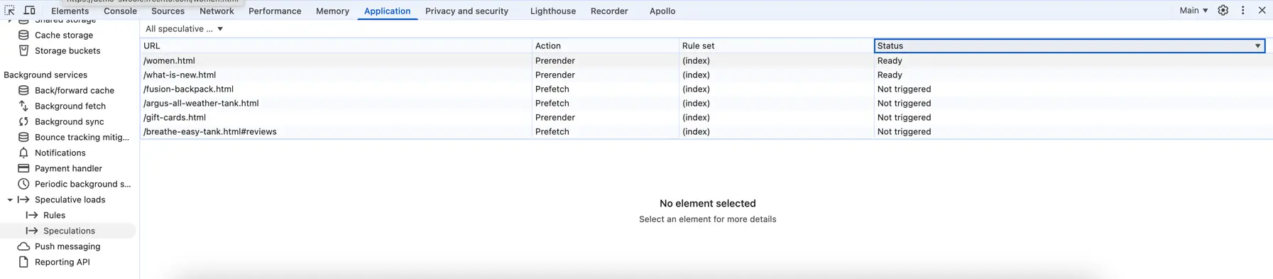Click Ready status of /women.html
Viewport: 1273px width, 279px height.
[x=890, y=61]
